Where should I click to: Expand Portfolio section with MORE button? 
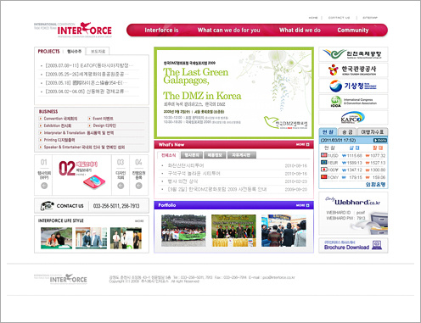click(303, 205)
